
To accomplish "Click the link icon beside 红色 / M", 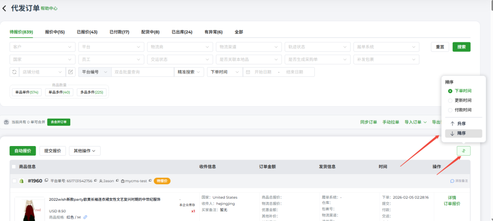I will pos(85,217).
